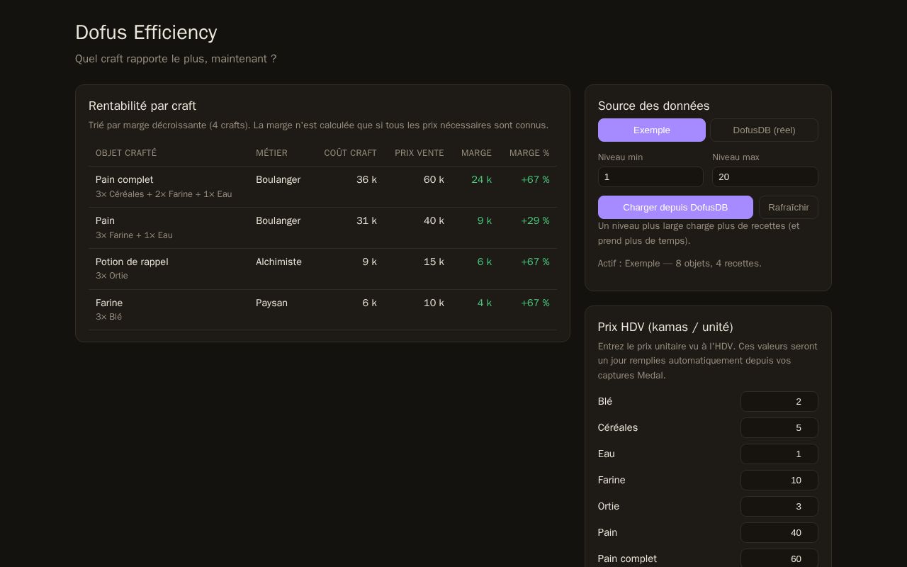This screenshot has width=907, height=567.
Task: Click the Actif : Exemple status line
Action: tap(680, 263)
